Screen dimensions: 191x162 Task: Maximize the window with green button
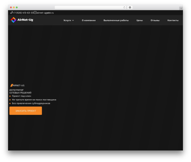click(17, 7)
